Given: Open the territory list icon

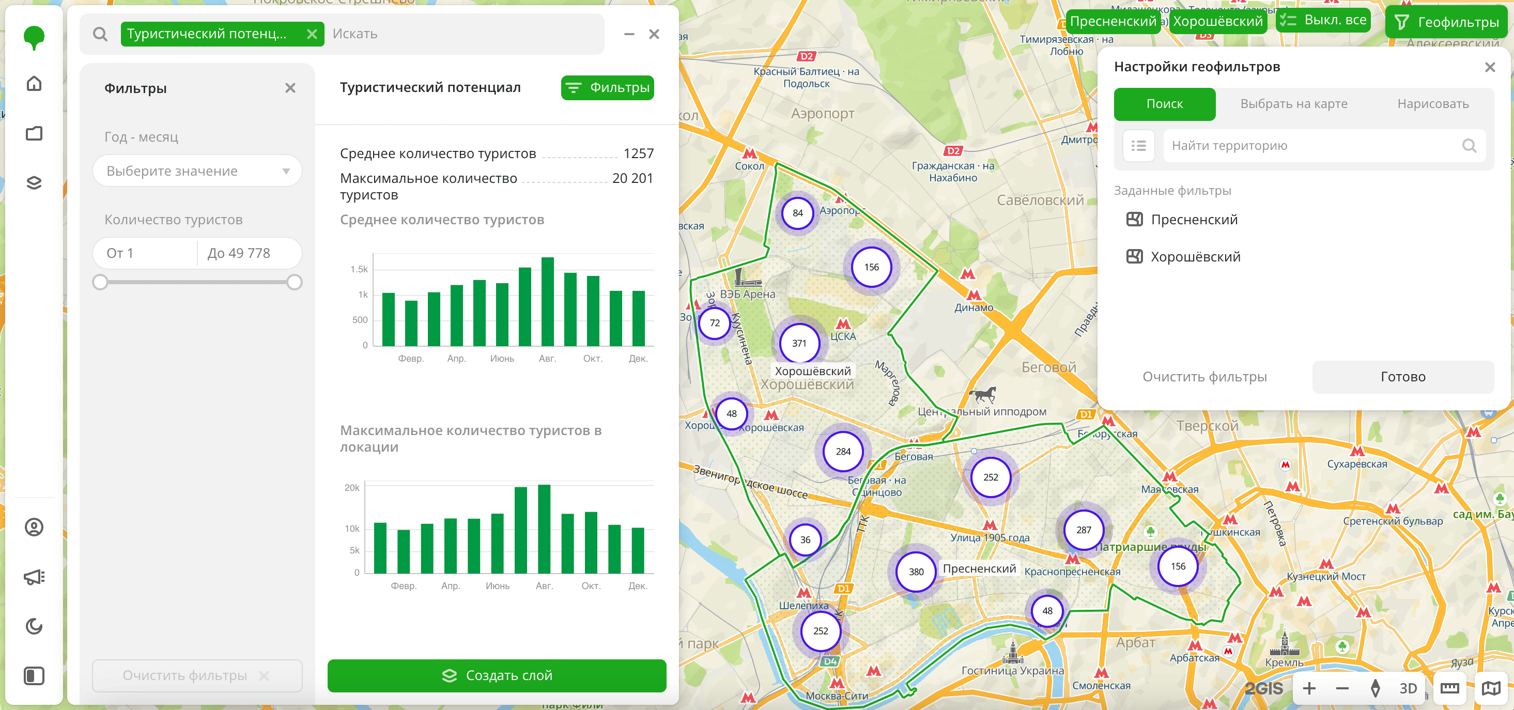Looking at the screenshot, I should click(x=1138, y=146).
